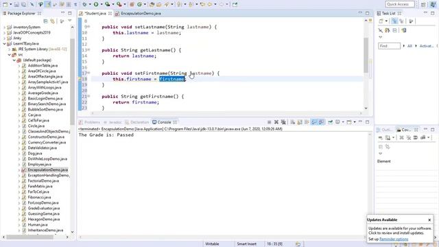The image size is (439, 247).
Task: Toggle show console when standard out changes
Action: pyautogui.click(x=314, y=122)
